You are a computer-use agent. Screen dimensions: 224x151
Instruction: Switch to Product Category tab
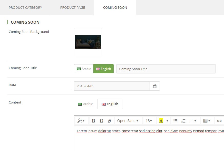point(25,7)
